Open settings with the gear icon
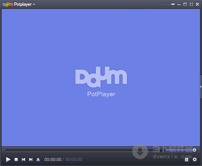Screen dimensions: 202x166 [195, 159]
